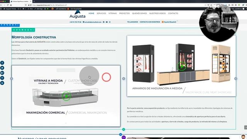Save the row to library in the green toolbar
247x139 pixels.
[x=25, y=30]
